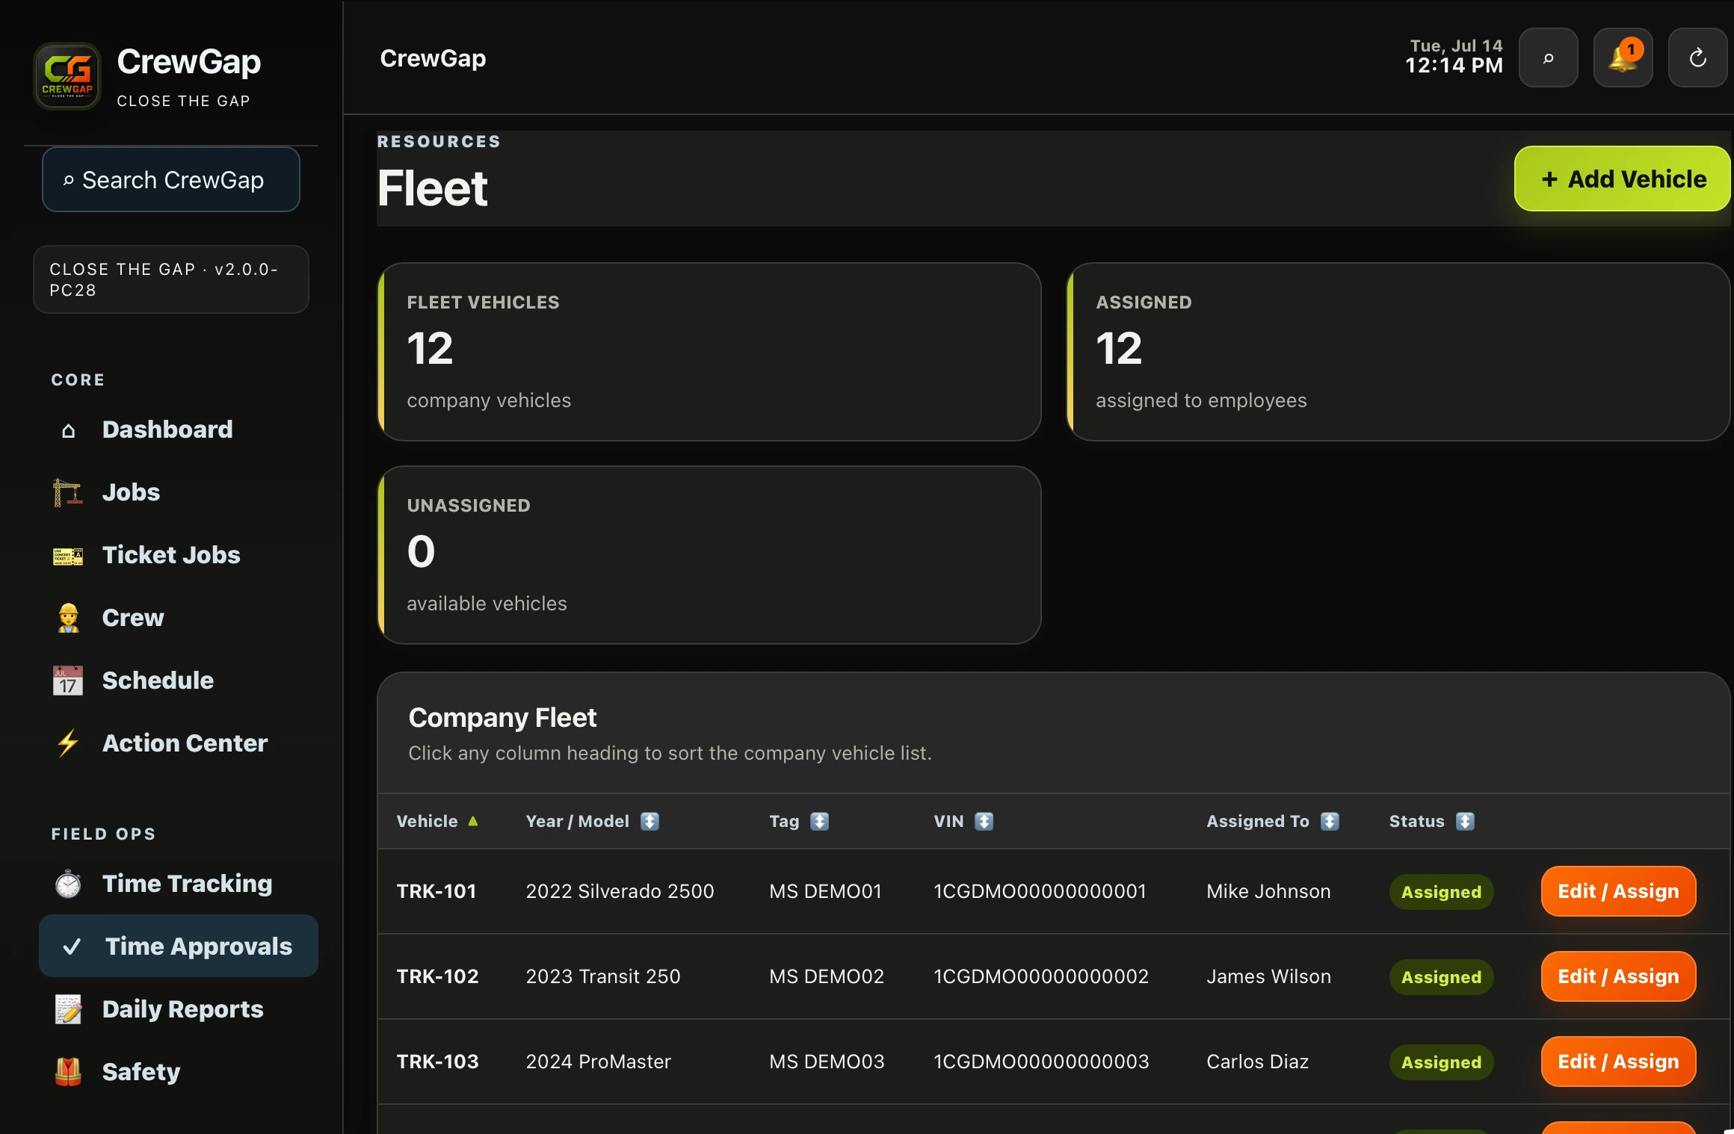Viewport: 1734px width, 1134px height.
Task: Click sort icon beside Assigned To
Action: (x=1330, y=822)
